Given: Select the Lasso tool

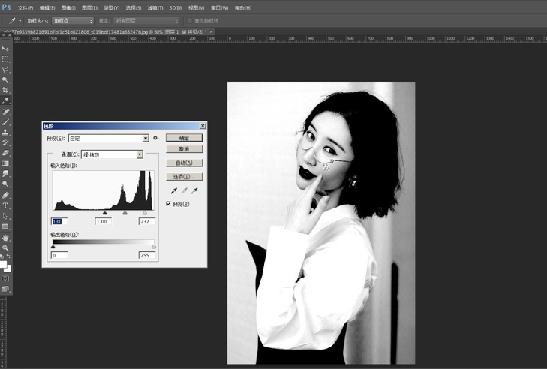Looking at the screenshot, I should tap(5, 69).
